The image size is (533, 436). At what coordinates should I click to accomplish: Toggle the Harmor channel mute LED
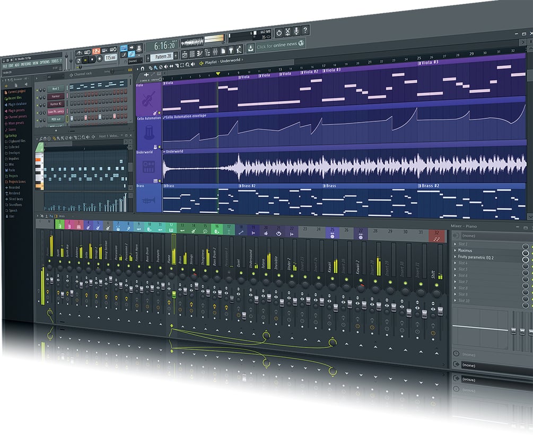pos(38,98)
